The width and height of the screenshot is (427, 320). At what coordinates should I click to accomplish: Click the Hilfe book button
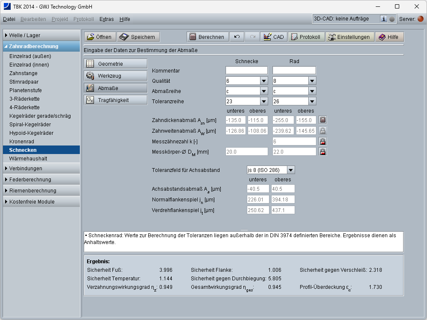[x=389, y=37]
